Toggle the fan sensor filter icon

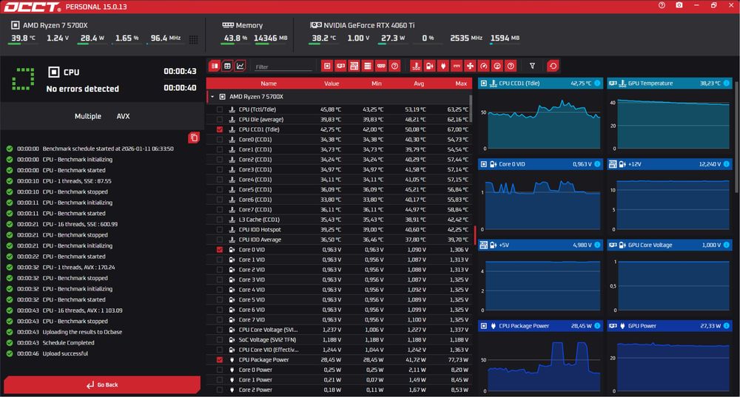click(470, 66)
